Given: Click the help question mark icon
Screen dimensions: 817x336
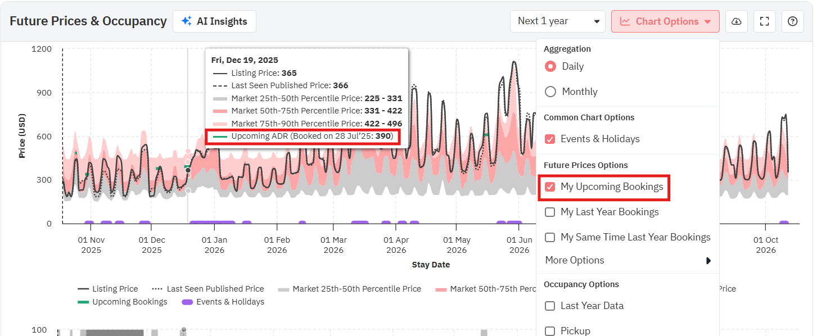Looking at the screenshot, I should pos(792,21).
